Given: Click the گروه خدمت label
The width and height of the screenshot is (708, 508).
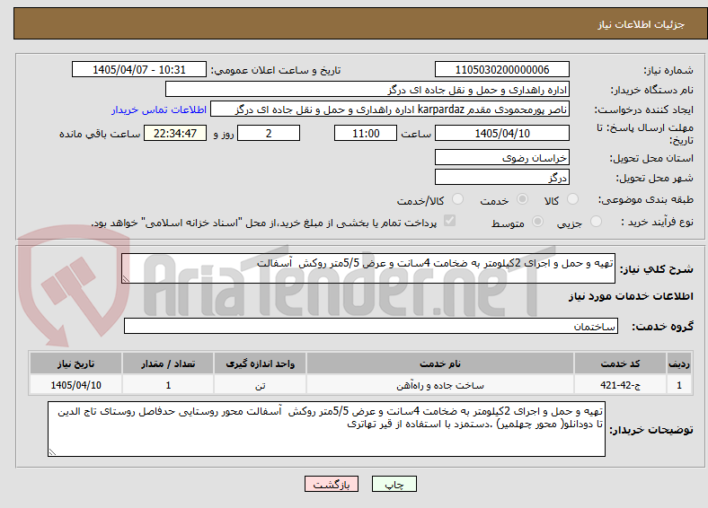Looking at the screenshot, I should click(662, 326).
